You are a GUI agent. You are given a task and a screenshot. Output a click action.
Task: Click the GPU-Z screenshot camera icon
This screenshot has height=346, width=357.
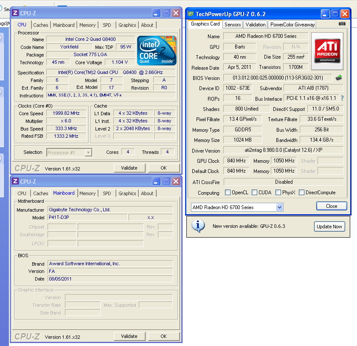(342, 24)
